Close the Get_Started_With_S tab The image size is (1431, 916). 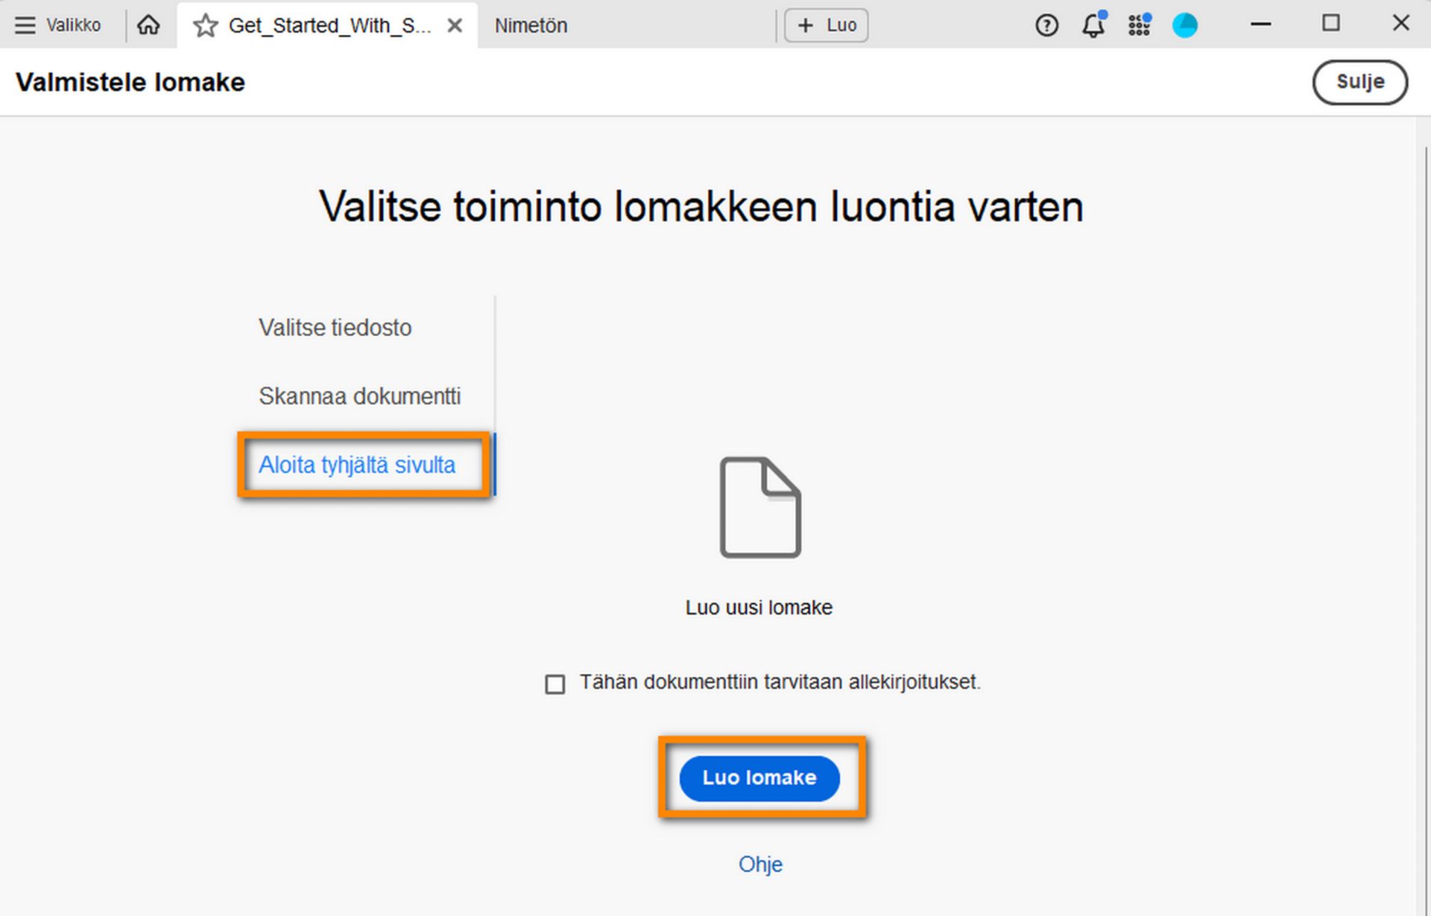(455, 25)
